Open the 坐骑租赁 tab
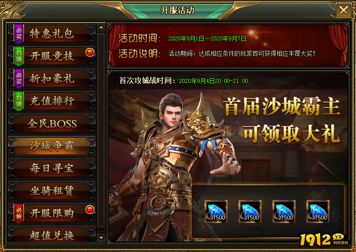The width and height of the screenshot is (356, 252). [52, 191]
